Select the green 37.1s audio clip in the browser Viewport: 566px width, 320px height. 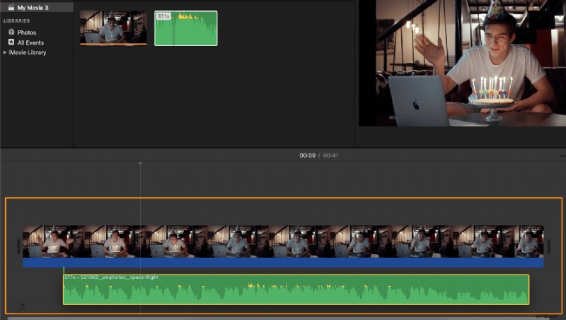click(186, 28)
